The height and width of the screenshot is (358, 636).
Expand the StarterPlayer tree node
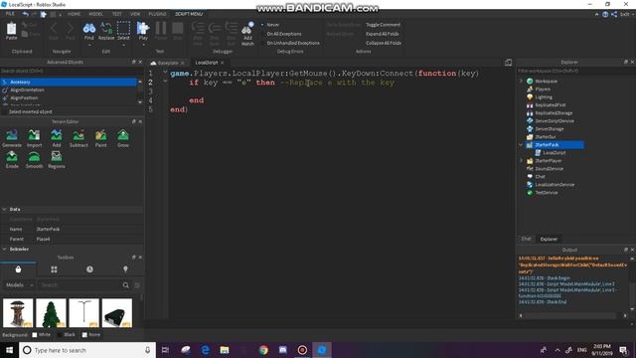coord(521,161)
